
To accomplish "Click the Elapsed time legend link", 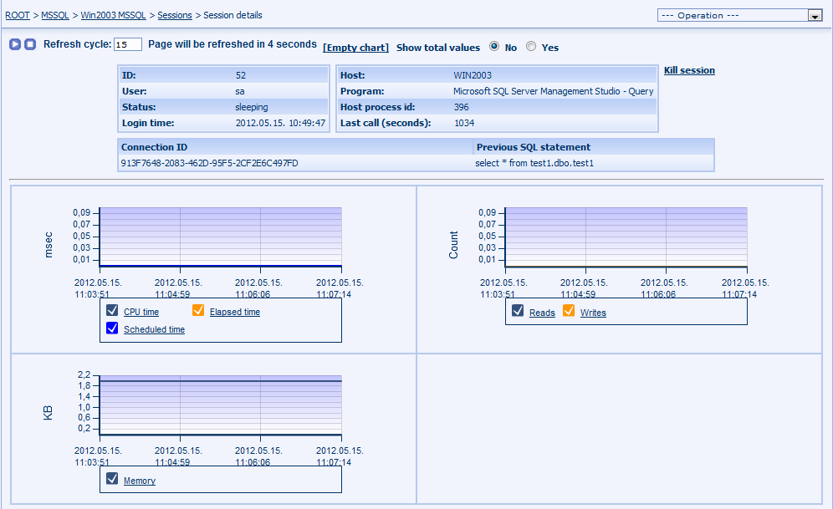I will (235, 312).
